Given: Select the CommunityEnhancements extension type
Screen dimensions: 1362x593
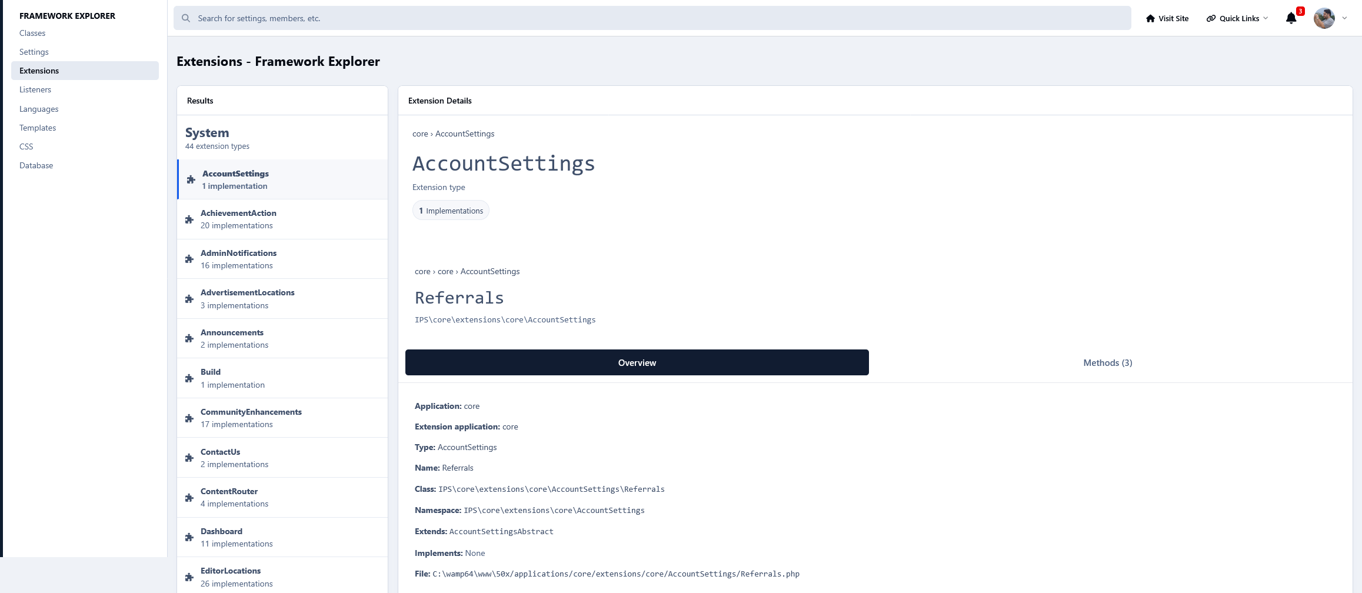Looking at the screenshot, I should [x=282, y=418].
